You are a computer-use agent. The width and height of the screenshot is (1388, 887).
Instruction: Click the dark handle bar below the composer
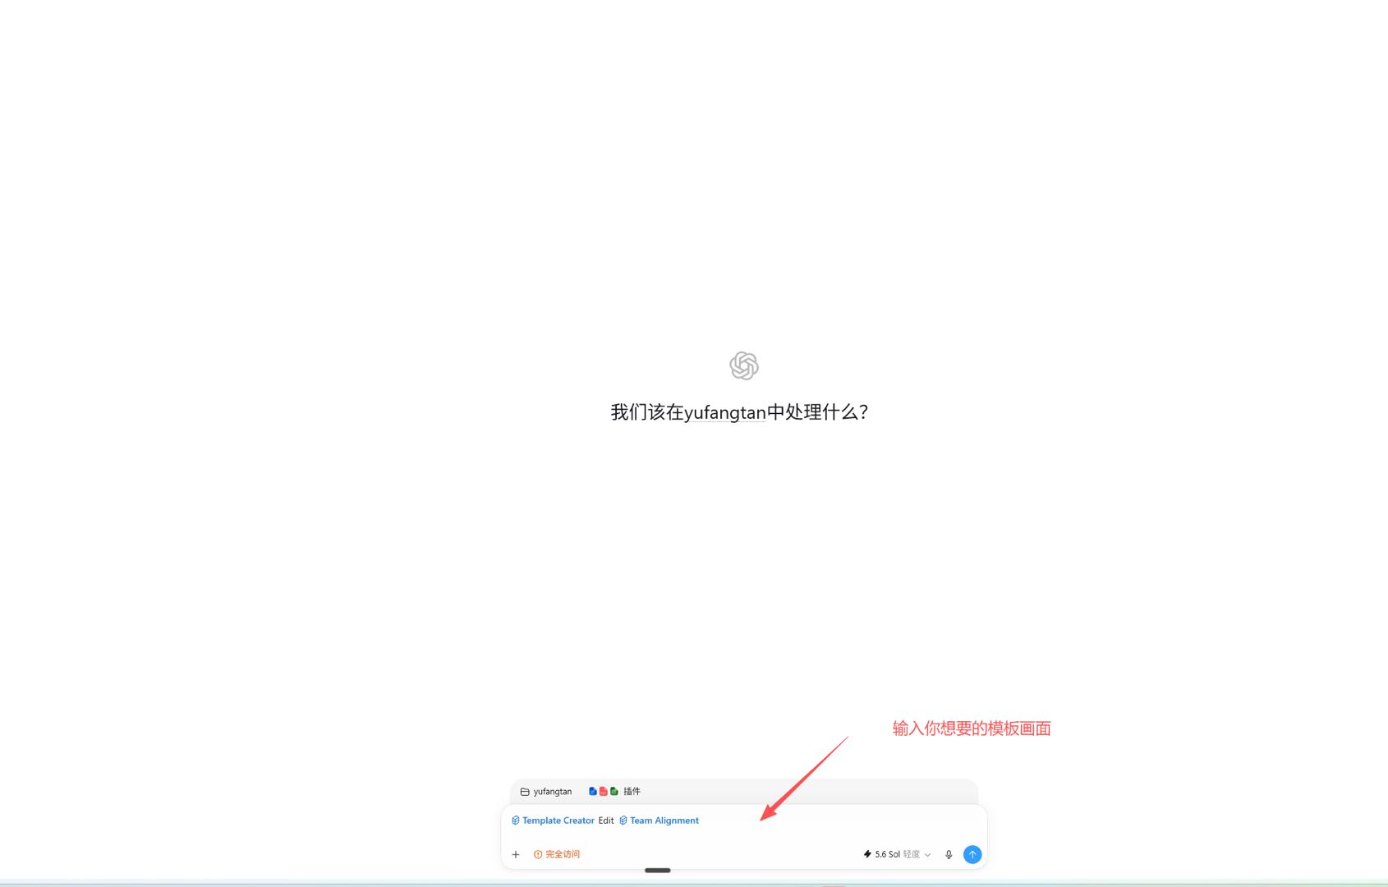click(658, 871)
